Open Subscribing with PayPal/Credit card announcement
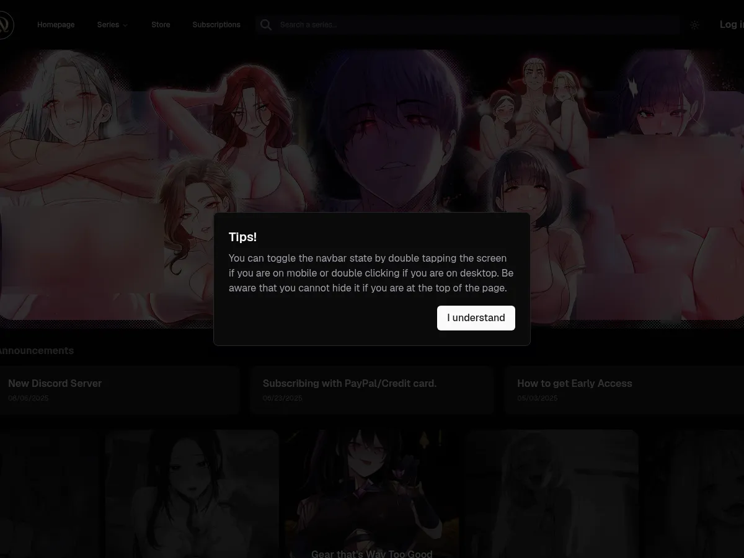This screenshot has height=558, width=744. pyautogui.click(x=371, y=390)
